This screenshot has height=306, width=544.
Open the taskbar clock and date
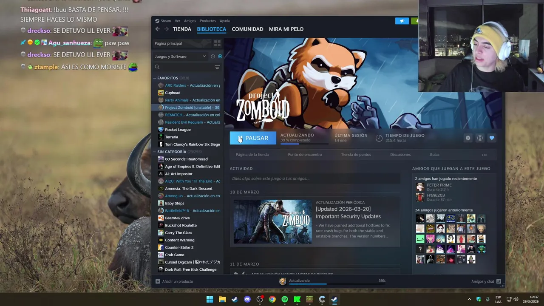coord(530,300)
